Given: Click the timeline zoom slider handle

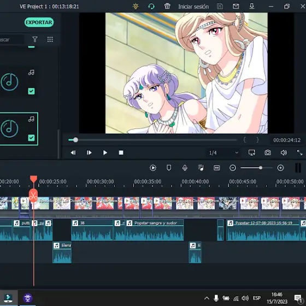Looking at the screenshot, I should pos(261,168).
